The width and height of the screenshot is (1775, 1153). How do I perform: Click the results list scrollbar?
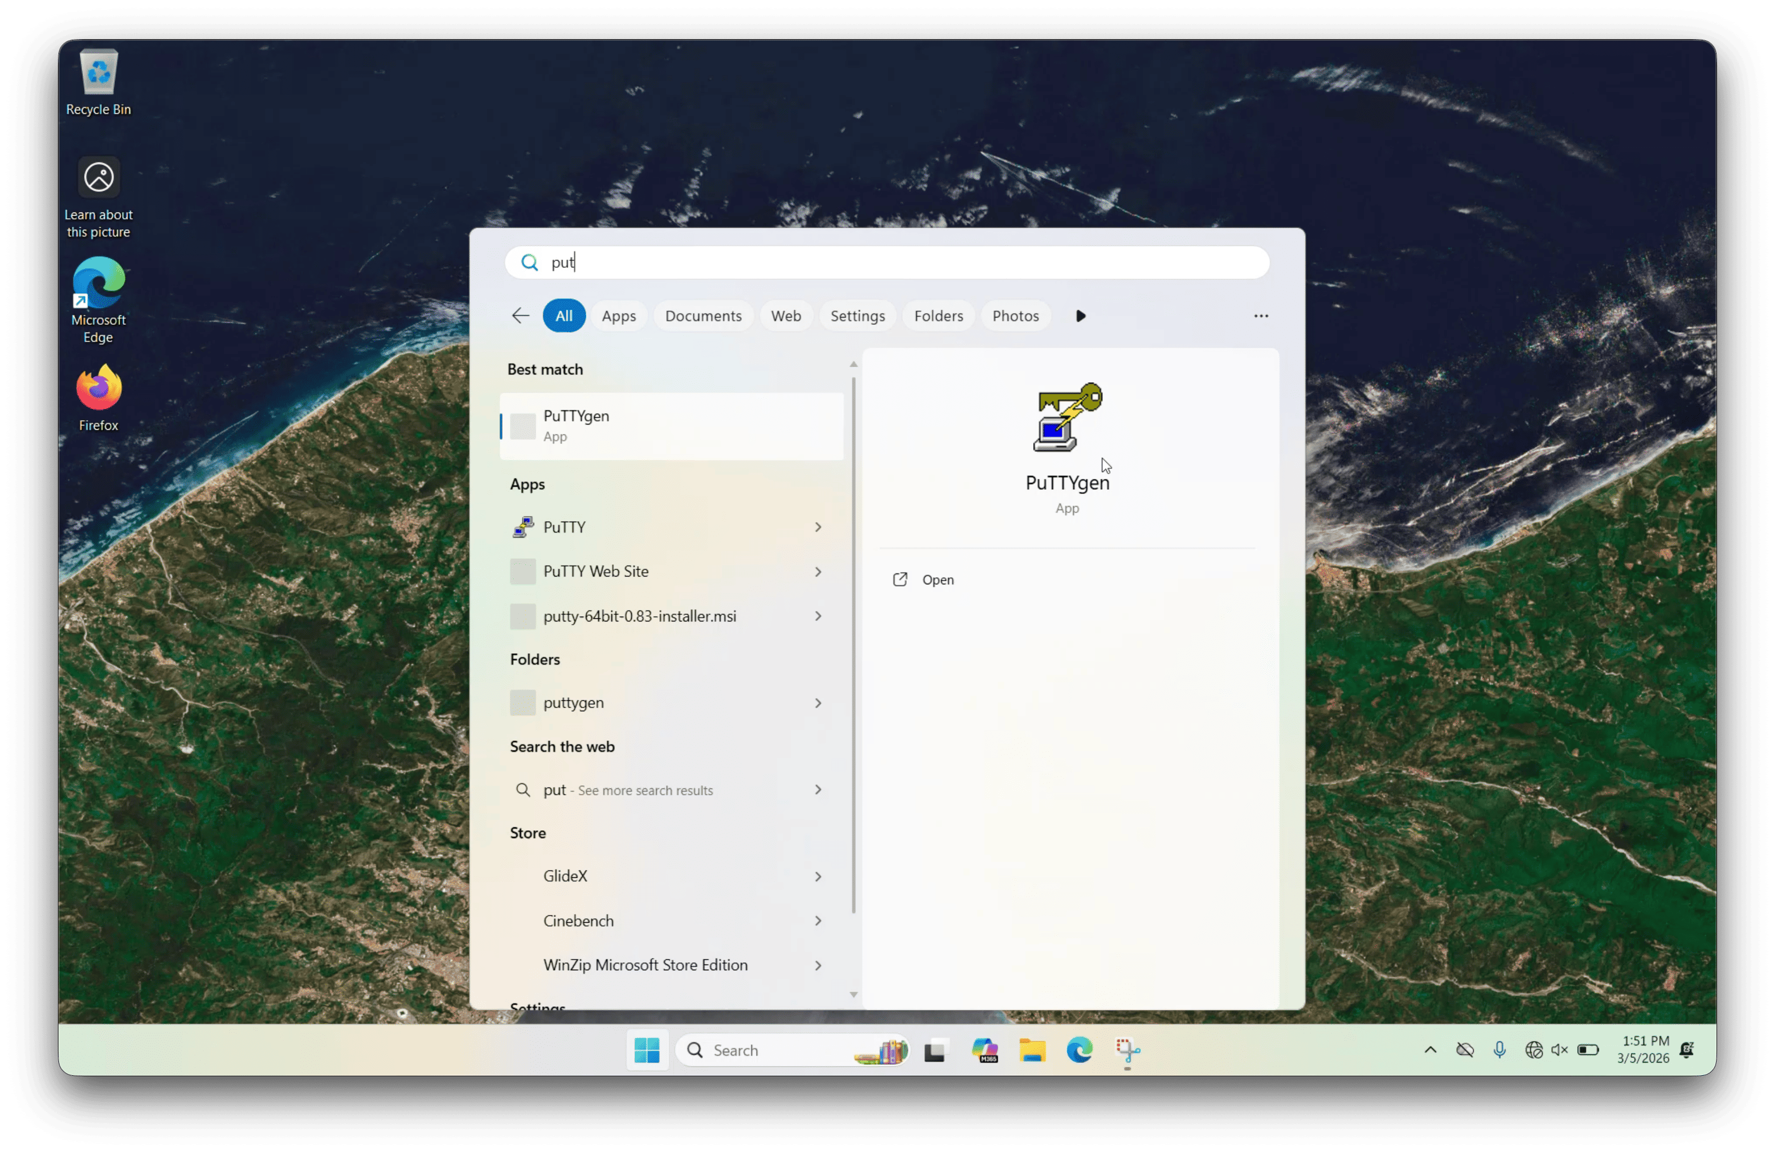(x=854, y=646)
